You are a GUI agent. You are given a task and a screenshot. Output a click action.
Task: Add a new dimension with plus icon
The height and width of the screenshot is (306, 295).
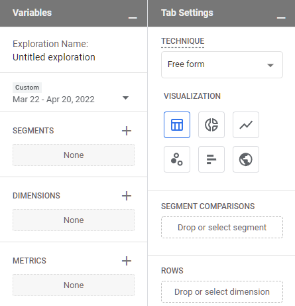127,196
